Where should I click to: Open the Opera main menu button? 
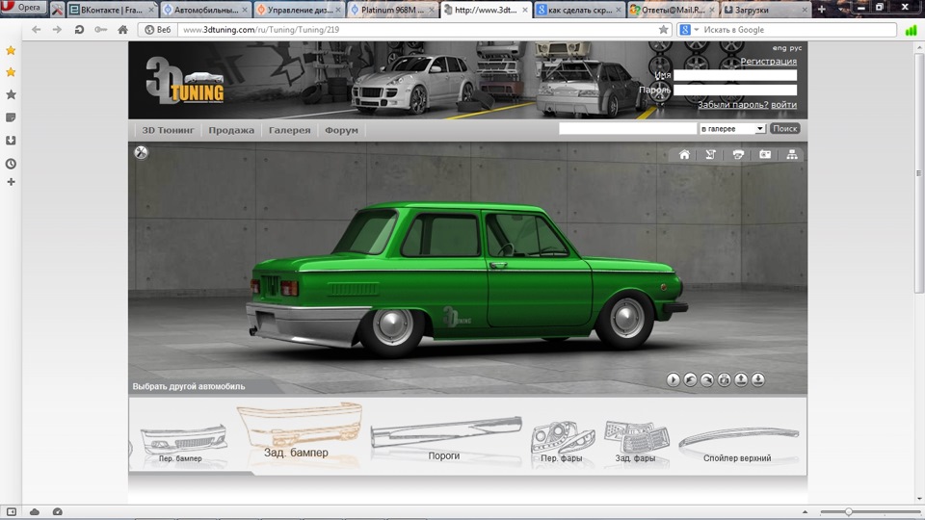pos(23,8)
